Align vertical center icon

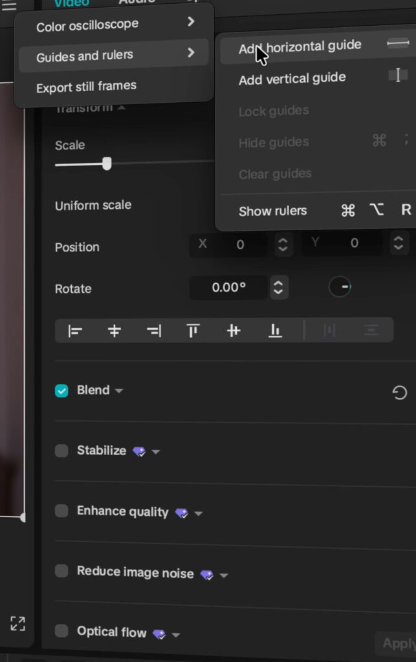pyautogui.click(x=234, y=330)
